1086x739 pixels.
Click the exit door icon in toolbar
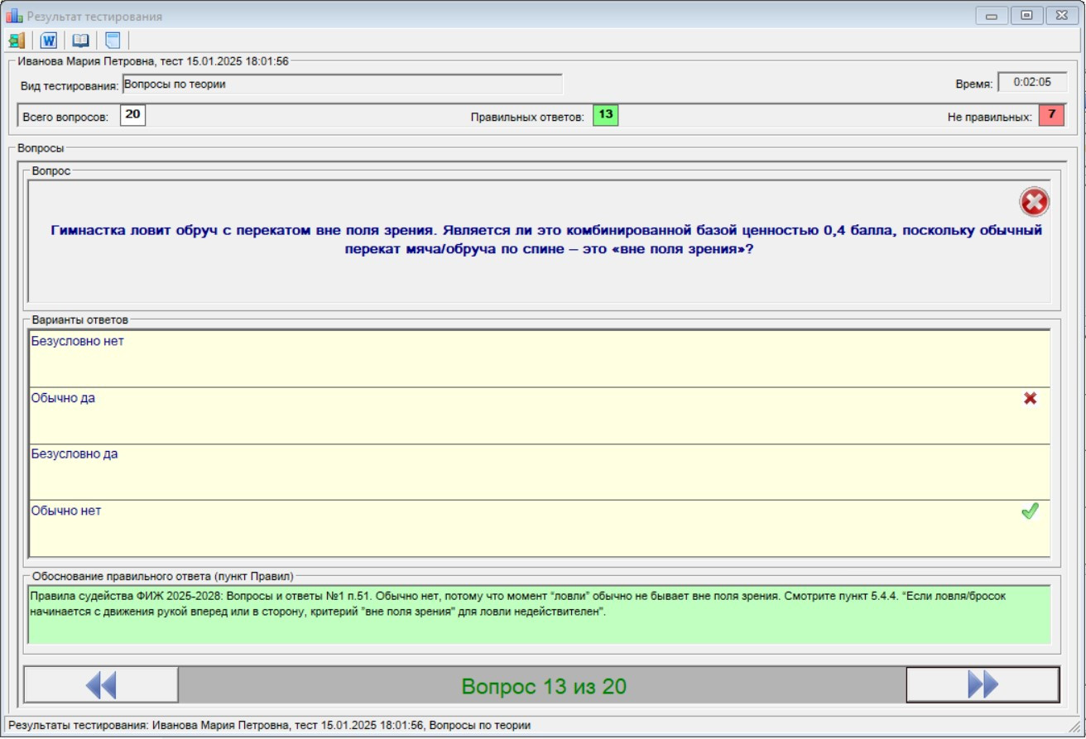pyautogui.click(x=17, y=41)
